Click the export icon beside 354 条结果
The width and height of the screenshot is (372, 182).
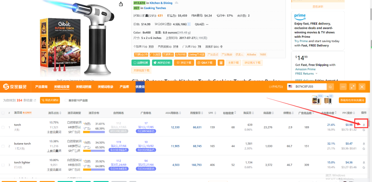point(35,100)
